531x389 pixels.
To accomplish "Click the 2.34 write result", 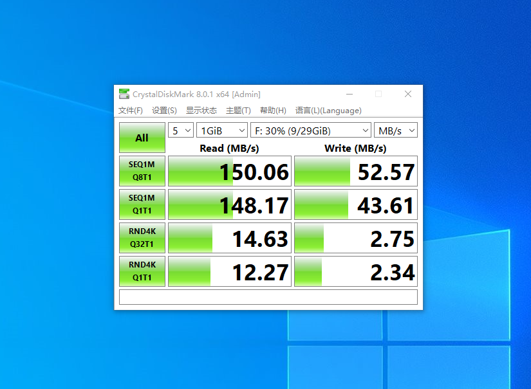I will click(356, 271).
